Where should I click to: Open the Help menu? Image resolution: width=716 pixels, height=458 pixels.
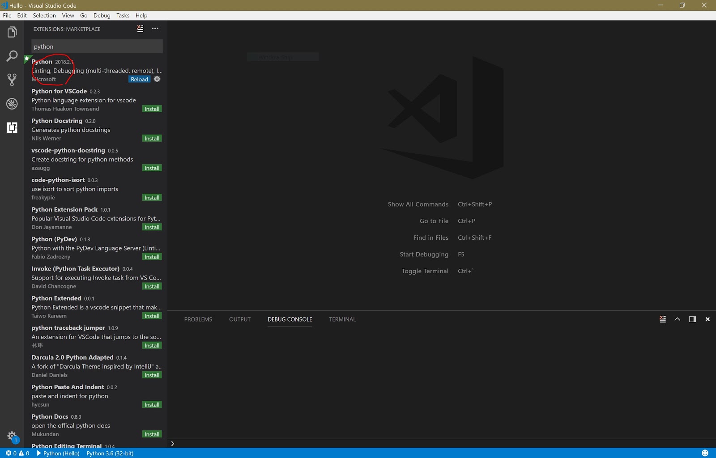coord(141,15)
